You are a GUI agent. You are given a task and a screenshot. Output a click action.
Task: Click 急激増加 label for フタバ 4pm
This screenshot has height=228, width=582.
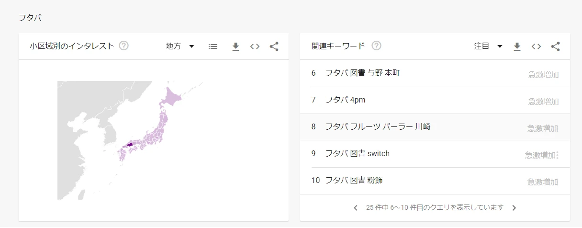coord(543,102)
